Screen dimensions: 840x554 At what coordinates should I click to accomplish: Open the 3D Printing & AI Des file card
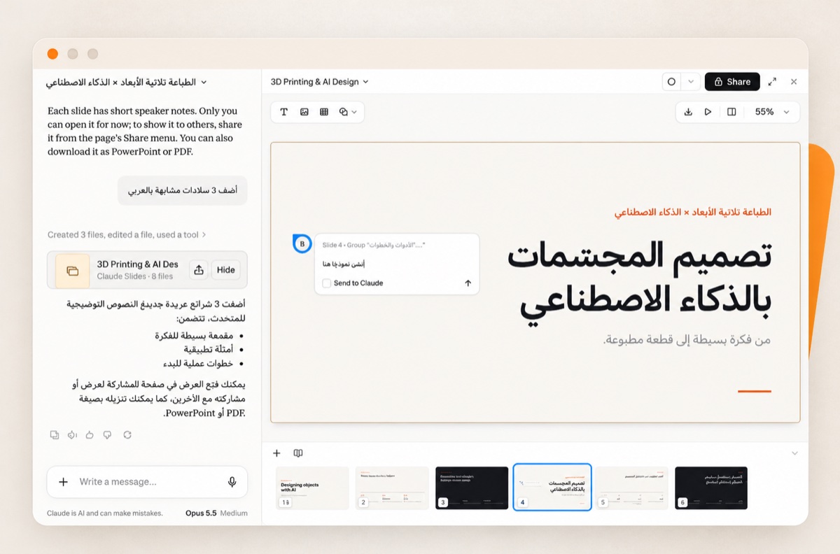(147, 270)
